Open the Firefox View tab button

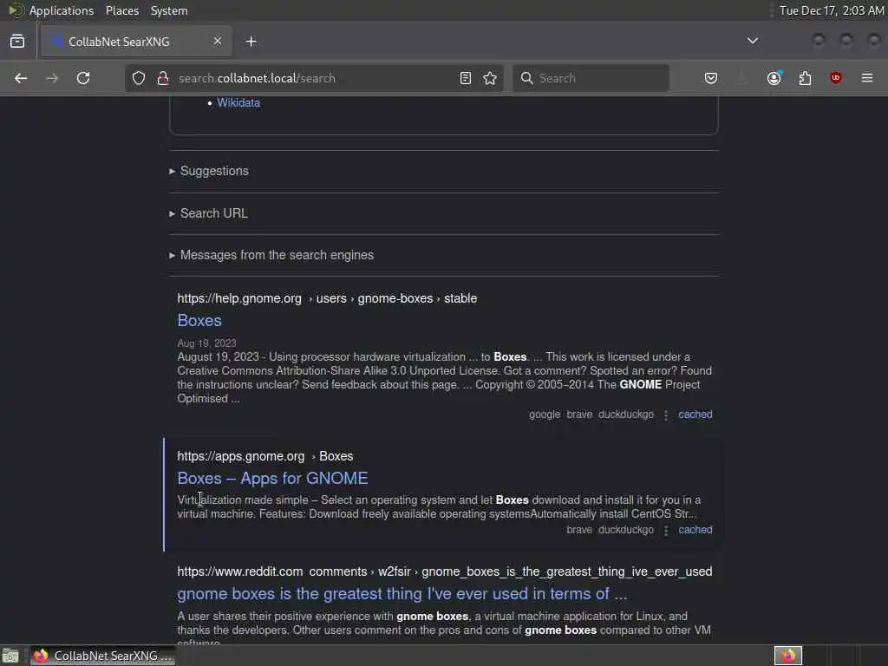click(17, 42)
